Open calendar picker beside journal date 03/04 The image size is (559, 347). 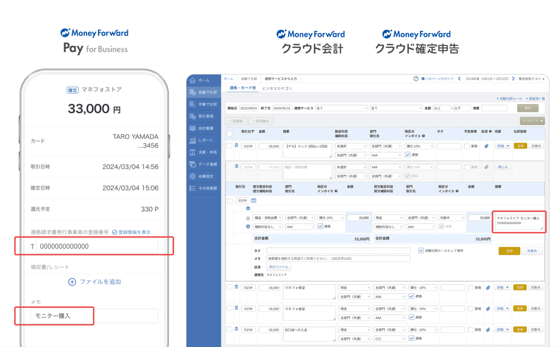[253, 200]
